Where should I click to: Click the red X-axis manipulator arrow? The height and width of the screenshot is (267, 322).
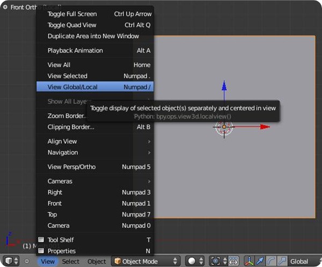(x=265, y=127)
